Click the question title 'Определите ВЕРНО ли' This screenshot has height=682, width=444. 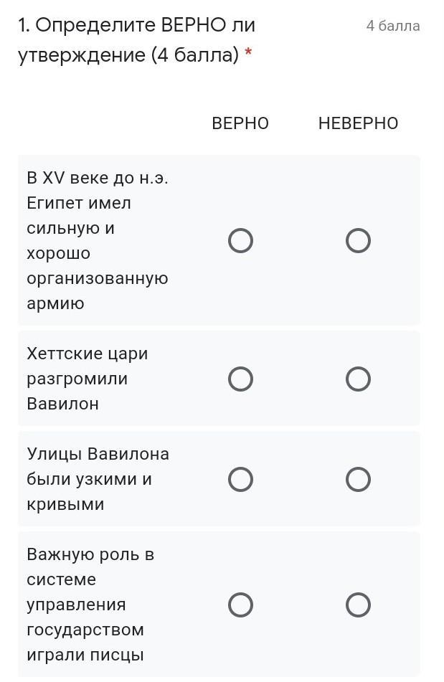tap(136, 26)
